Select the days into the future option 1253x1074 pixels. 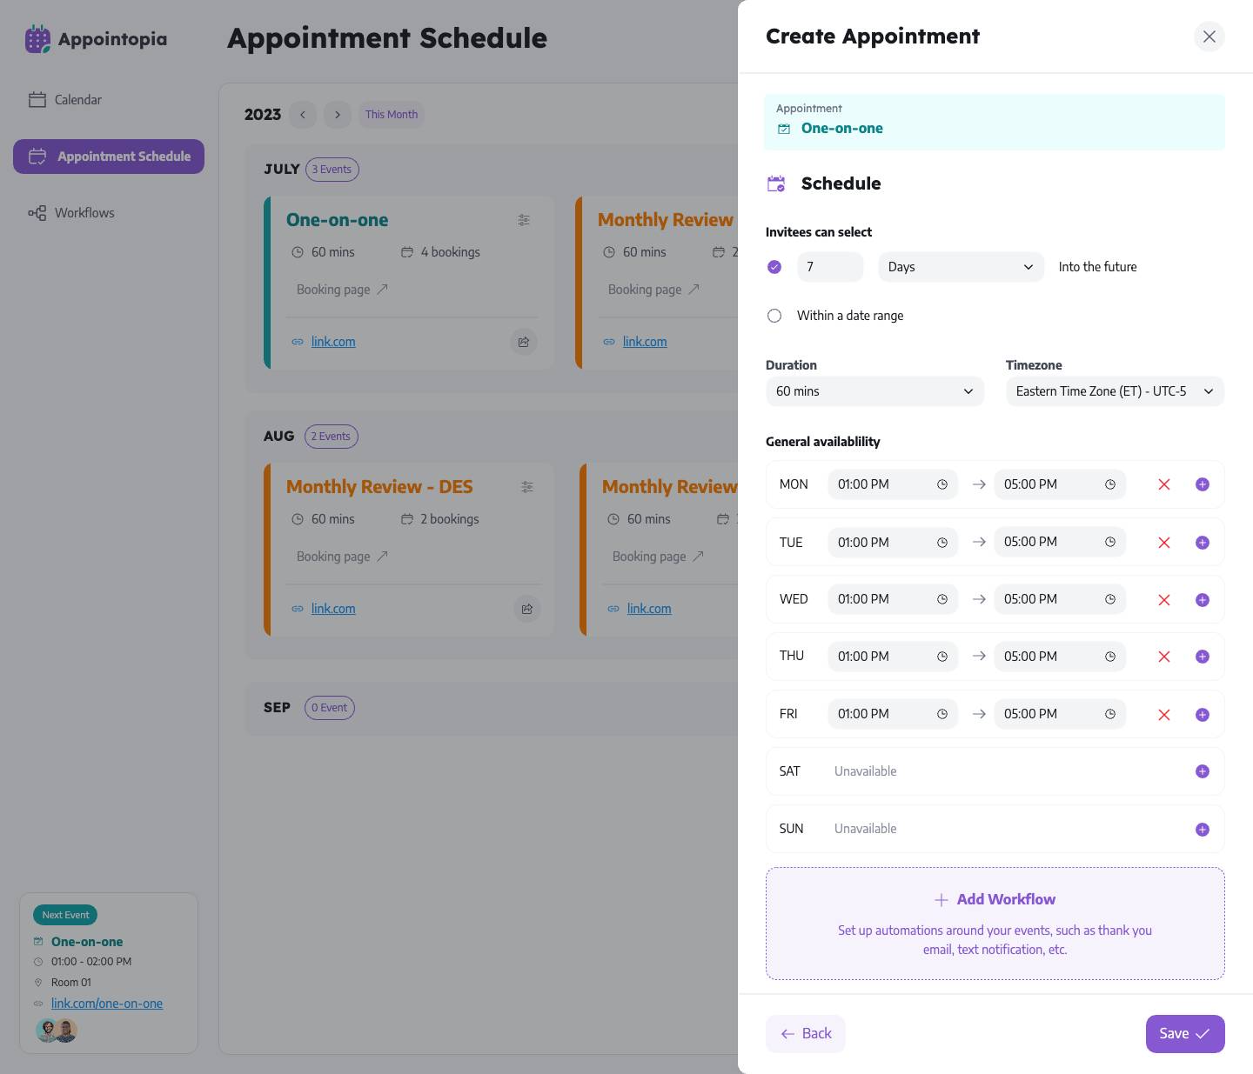point(774,267)
